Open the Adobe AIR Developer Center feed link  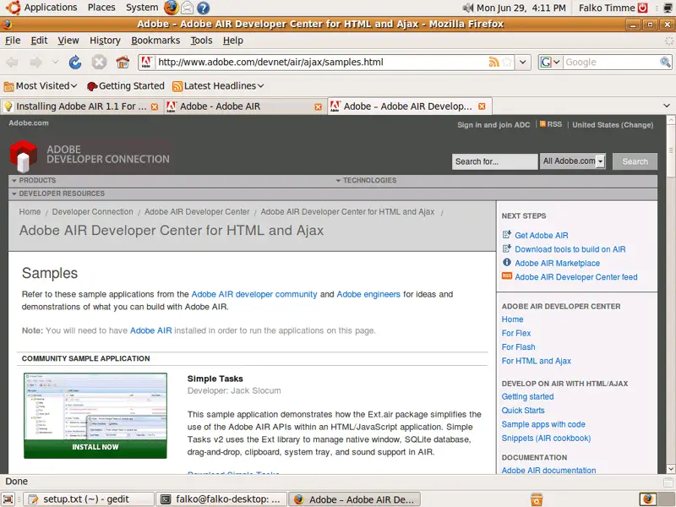coord(576,277)
